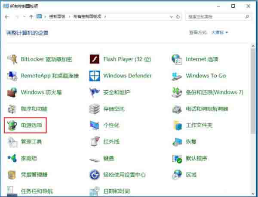Open the 默认程序 icon
Screen dimensions: 258x197
[177, 158]
